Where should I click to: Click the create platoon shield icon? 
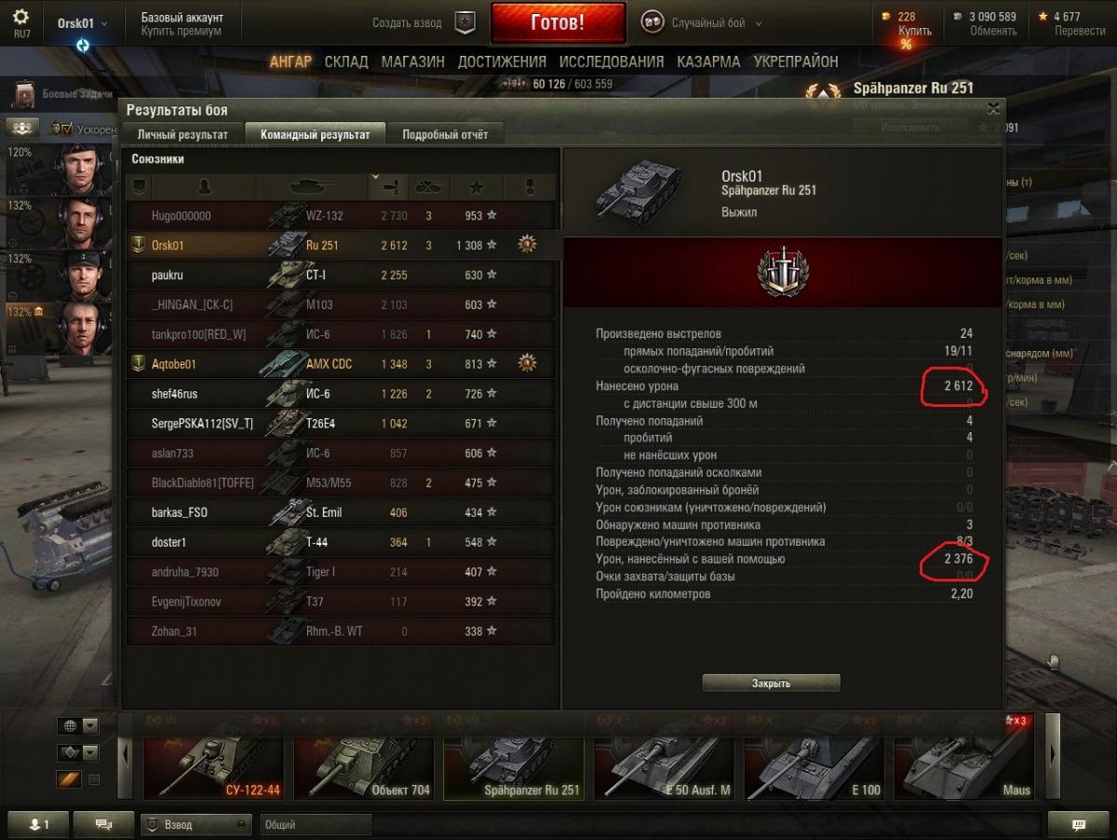[x=465, y=23]
